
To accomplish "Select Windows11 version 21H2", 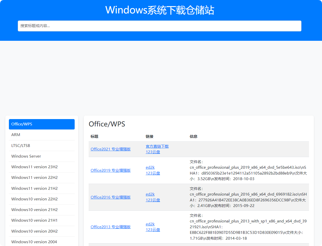I will [x=42, y=188].
